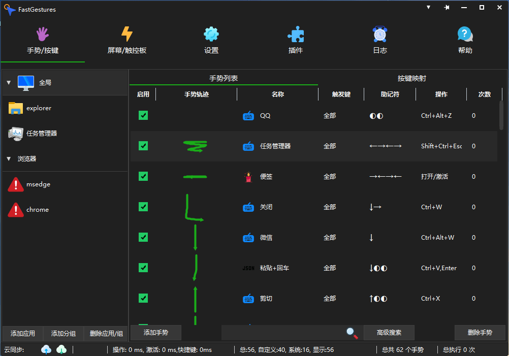Toggle the 微信 gesture checkbox

pos(143,237)
